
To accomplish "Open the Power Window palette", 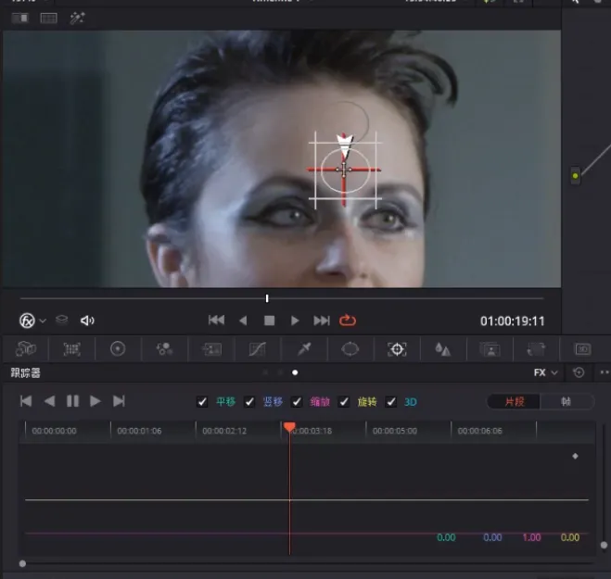I will tap(350, 349).
